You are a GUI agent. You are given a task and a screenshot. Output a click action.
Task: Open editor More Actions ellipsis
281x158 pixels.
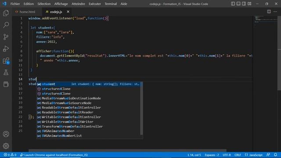(x=275, y=12)
